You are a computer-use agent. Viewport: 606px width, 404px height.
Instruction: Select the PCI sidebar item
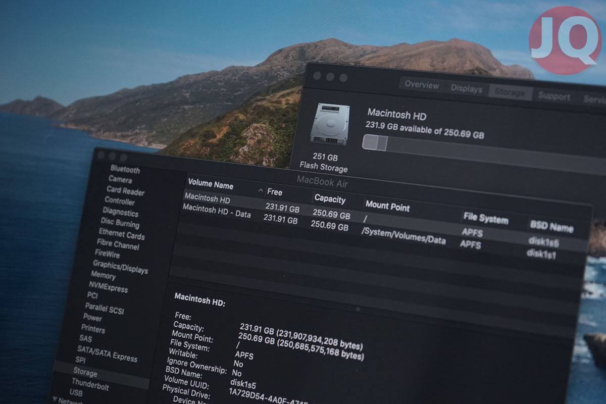click(x=92, y=295)
